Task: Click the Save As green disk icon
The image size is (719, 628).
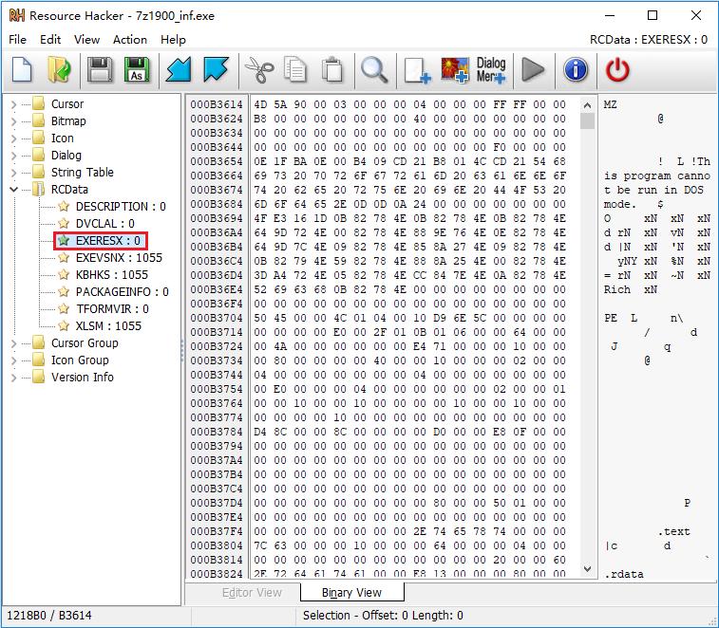Action: [x=137, y=70]
